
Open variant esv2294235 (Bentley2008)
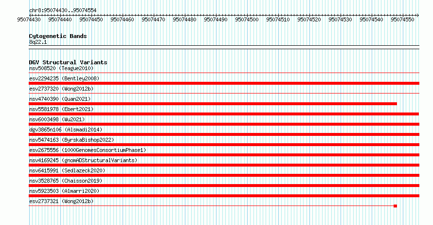64,78
